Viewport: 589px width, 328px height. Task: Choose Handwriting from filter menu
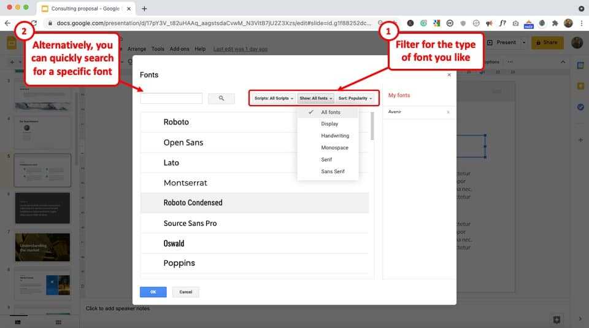pos(334,136)
